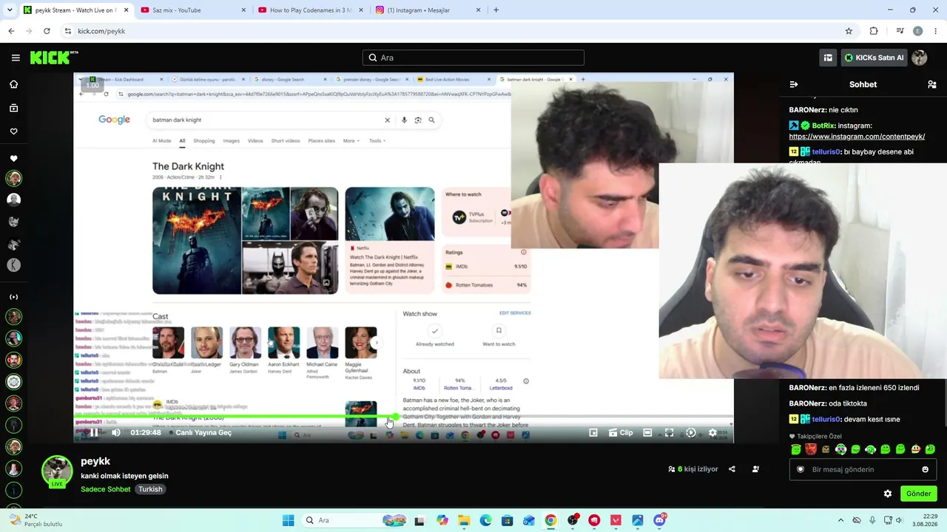947x532 pixels.
Task: Open the gifts icon beside KICKs button
Action: coord(828,58)
